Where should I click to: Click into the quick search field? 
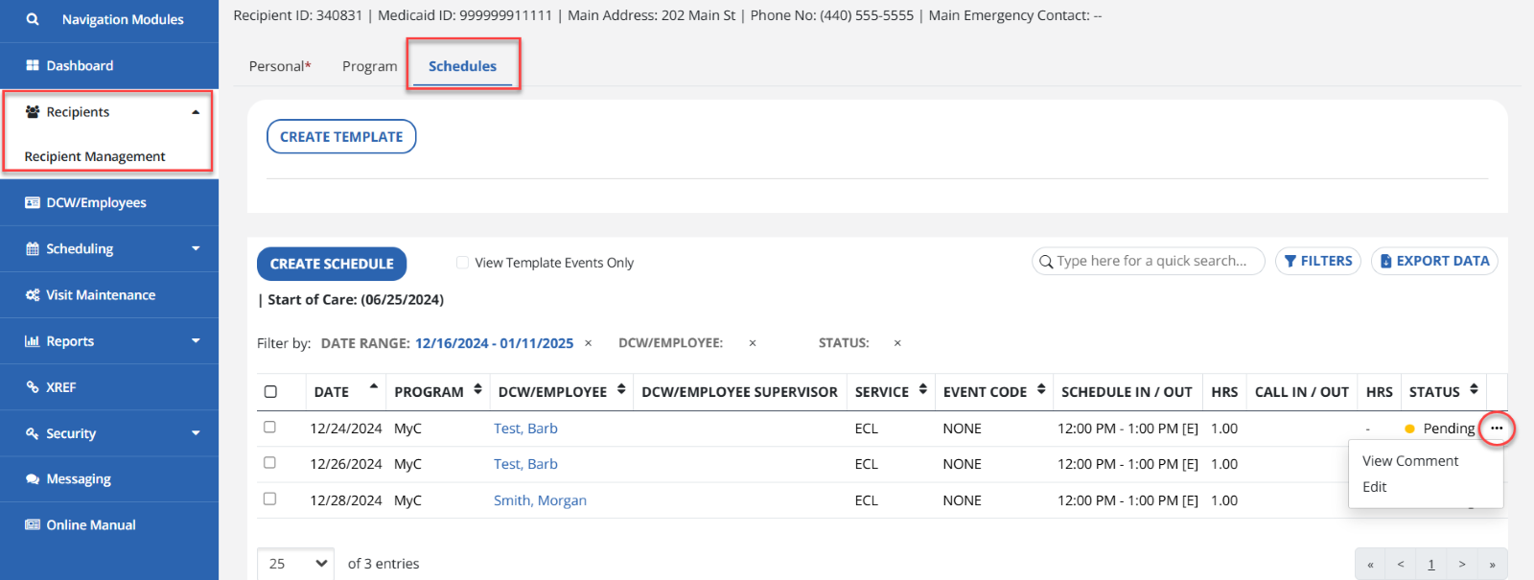point(1150,261)
